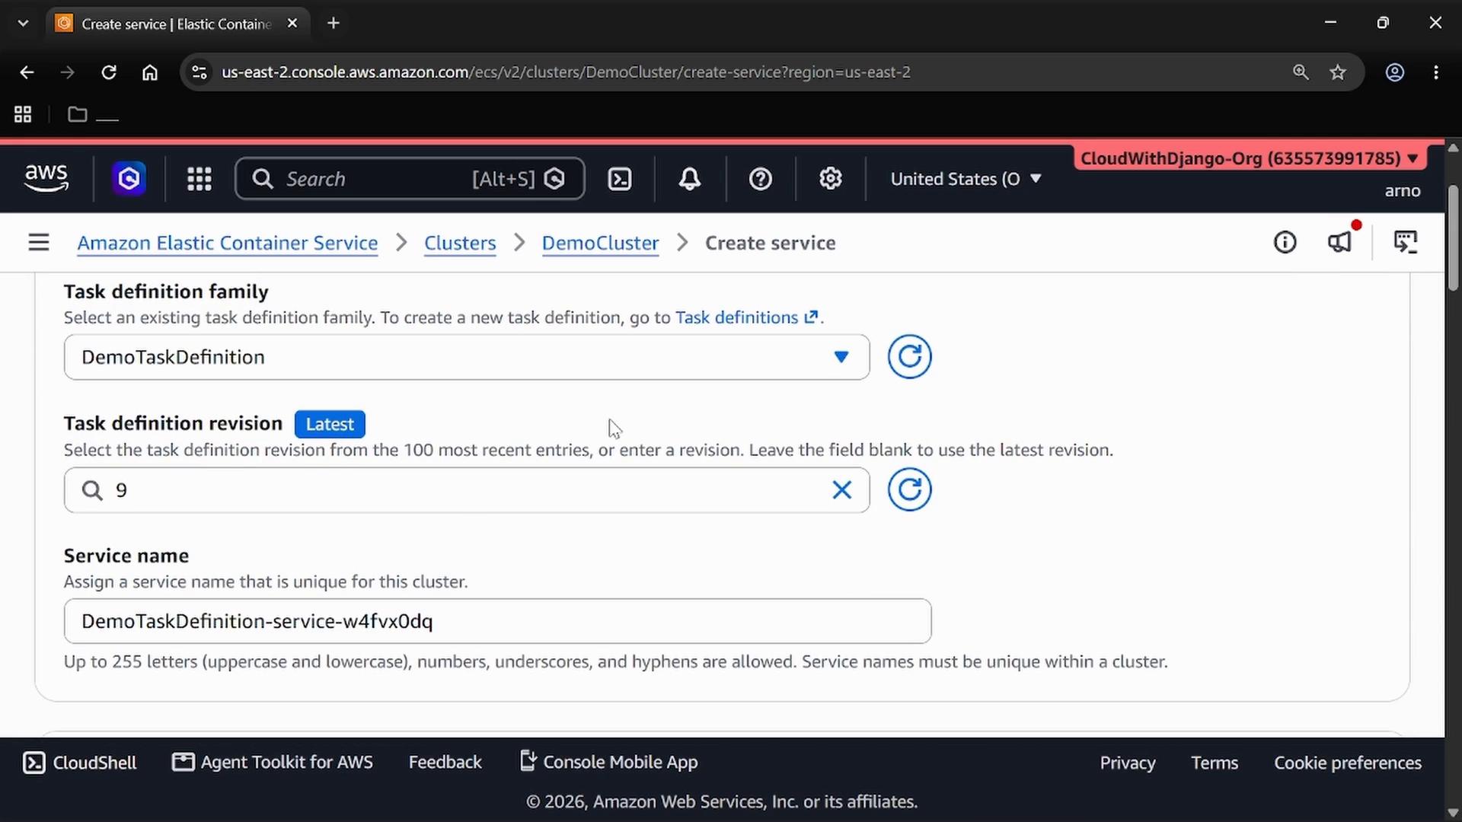Image resolution: width=1462 pixels, height=822 pixels.
Task: Go to the DemoCluster breadcrumb
Action: tap(600, 243)
